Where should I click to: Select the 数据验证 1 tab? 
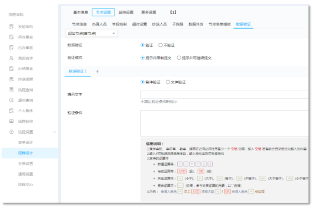(x=77, y=71)
